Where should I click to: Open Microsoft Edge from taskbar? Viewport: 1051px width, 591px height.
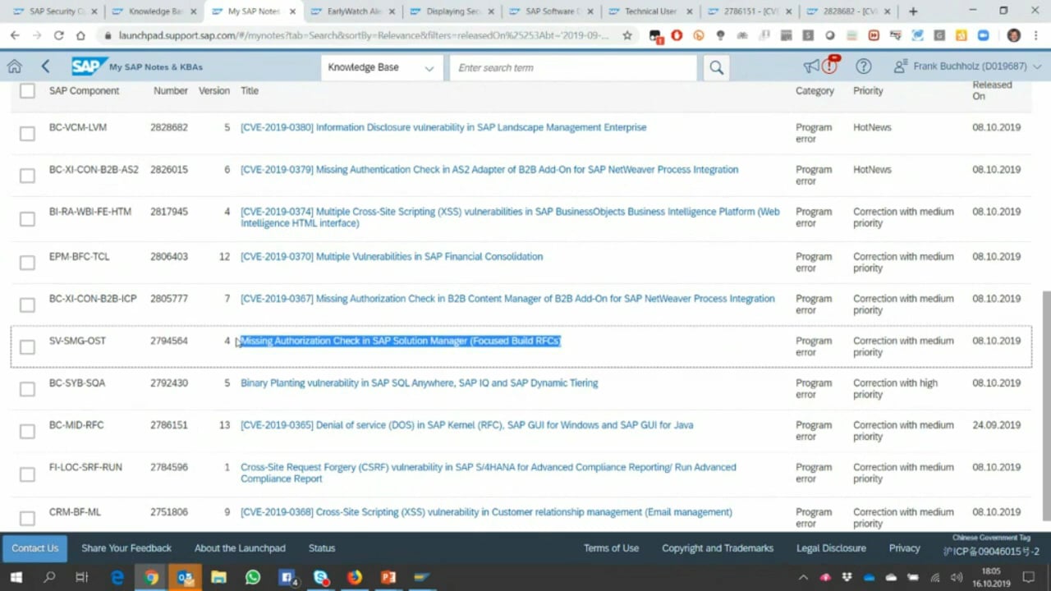click(x=117, y=577)
